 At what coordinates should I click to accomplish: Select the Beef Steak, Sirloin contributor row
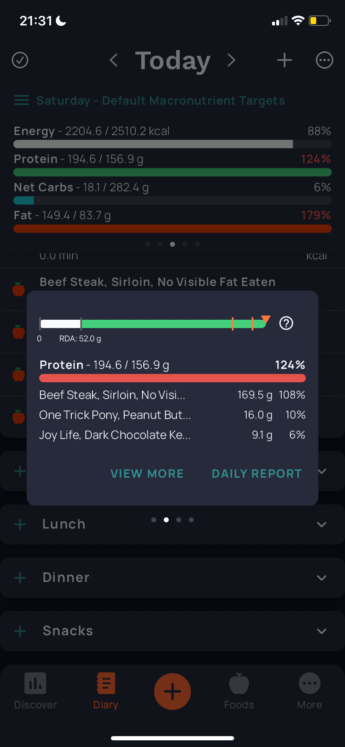(x=172, y=395)
